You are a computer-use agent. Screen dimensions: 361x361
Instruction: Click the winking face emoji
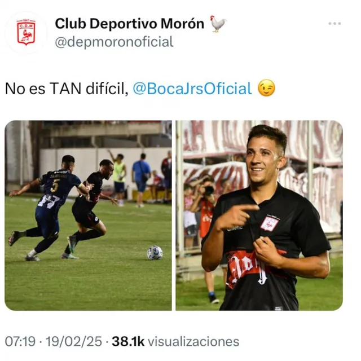tap(266, 88)
